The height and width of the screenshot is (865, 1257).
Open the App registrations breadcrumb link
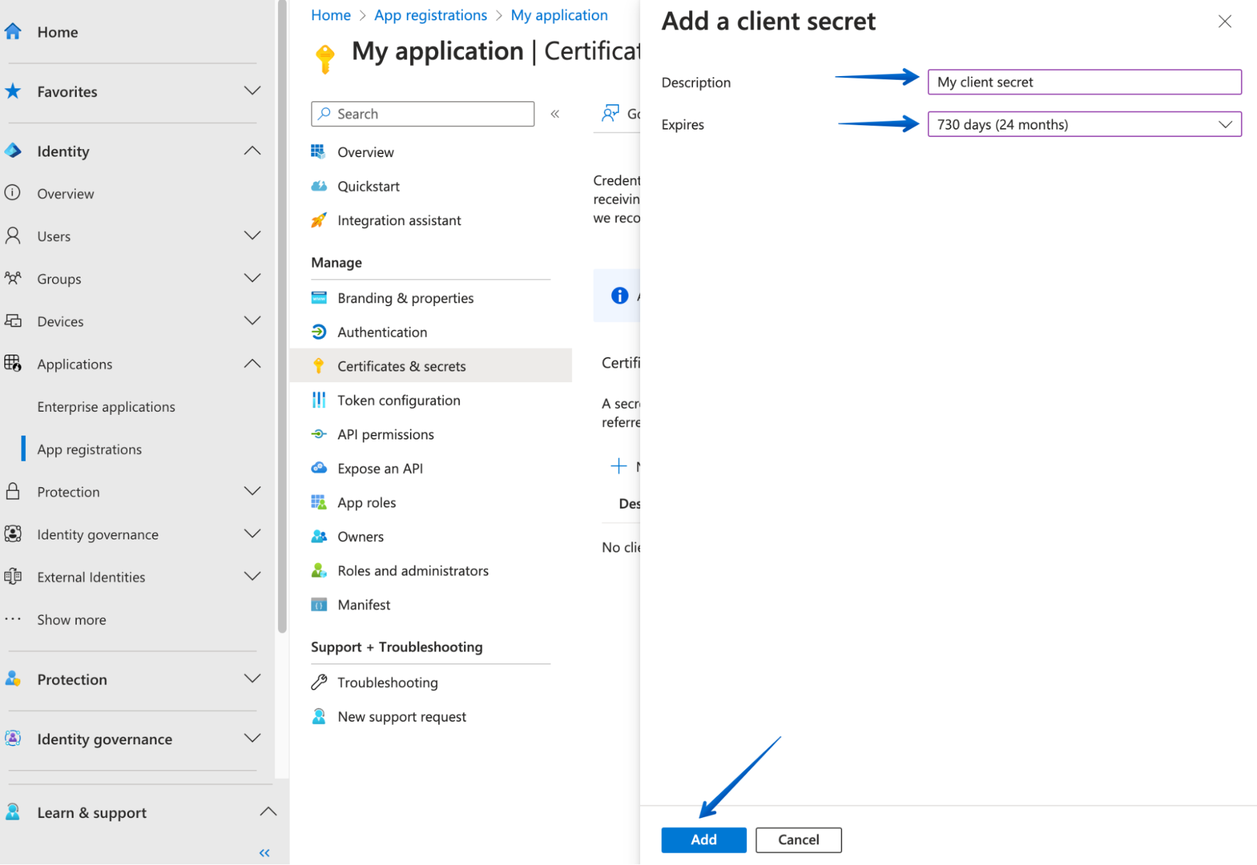coord(430,14)
